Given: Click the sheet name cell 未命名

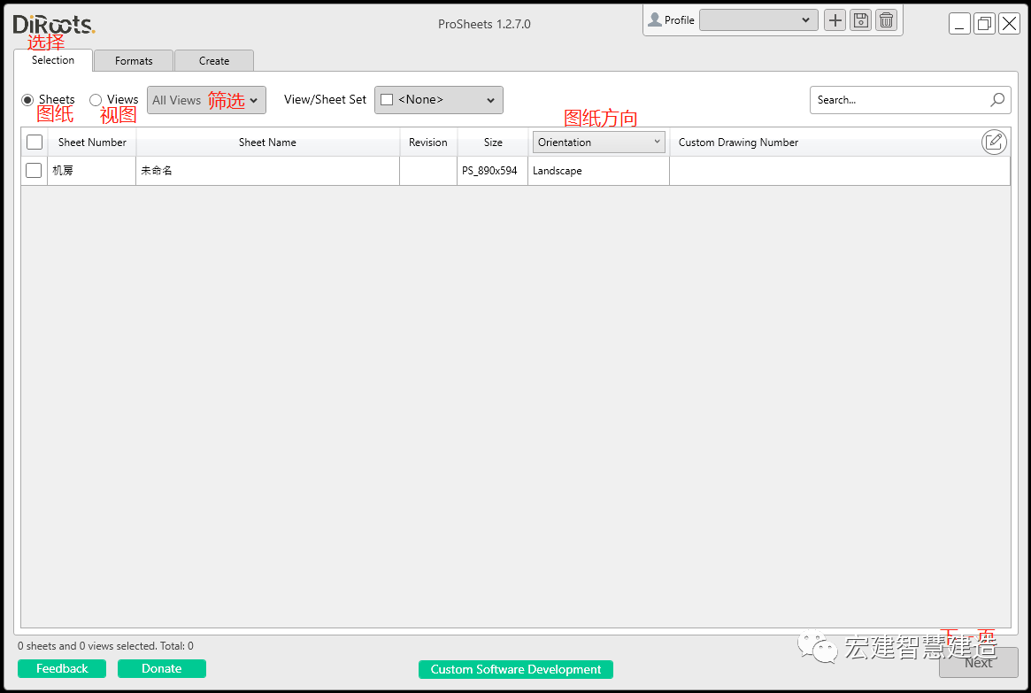Looking at the screenshot, I should pyautogui.click(x=267, y=170).
